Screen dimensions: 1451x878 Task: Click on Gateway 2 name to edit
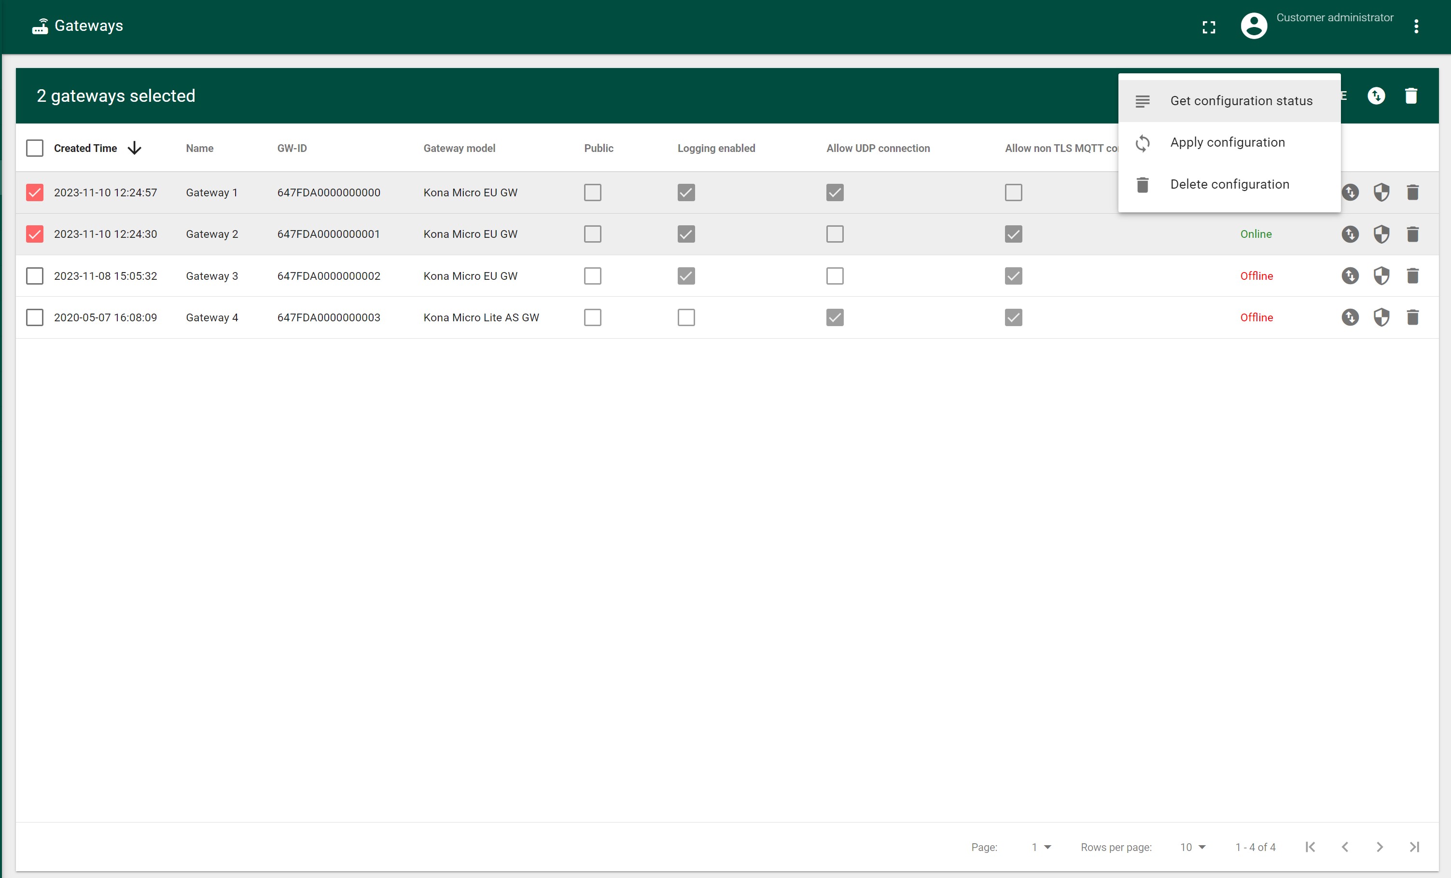[x=211, y=234]
